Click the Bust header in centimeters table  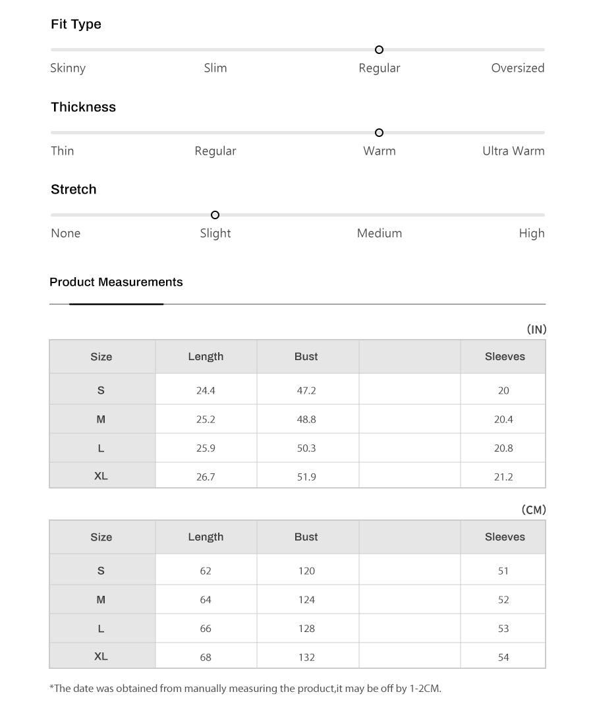[x=306, y=537]
